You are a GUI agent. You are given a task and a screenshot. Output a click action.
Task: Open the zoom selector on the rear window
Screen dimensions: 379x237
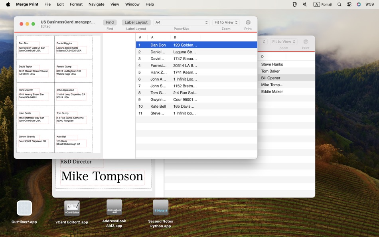(x=283, y=41)
